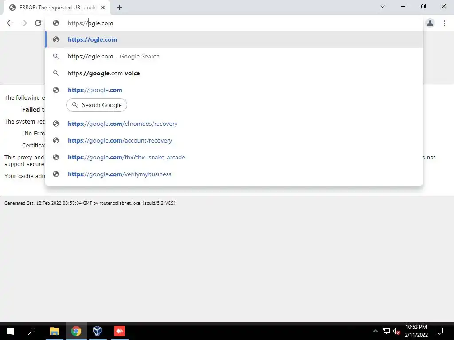This screenshot has height=340, width=454.
Task: Open File Explorer from the taskbar
Action: tap(54, 331)
